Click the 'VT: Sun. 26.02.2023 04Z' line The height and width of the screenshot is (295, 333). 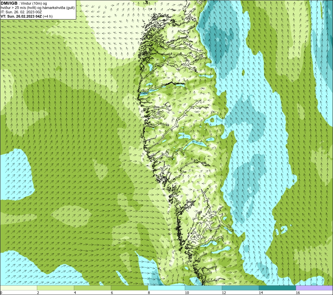(27, 16)
